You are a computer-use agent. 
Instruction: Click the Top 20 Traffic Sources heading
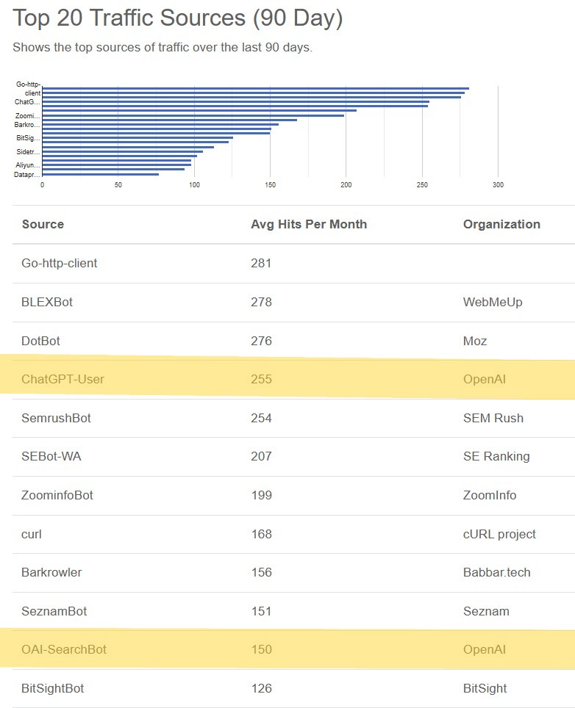point(178,18)
